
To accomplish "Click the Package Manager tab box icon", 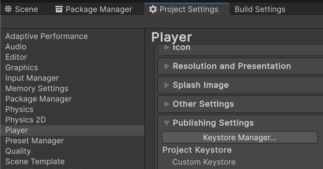I will tap(59, 9).
